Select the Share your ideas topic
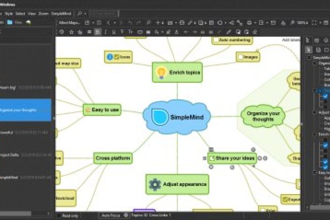This screenshot has height=220, width=330. pyautogui.click(x=232, y=158)
